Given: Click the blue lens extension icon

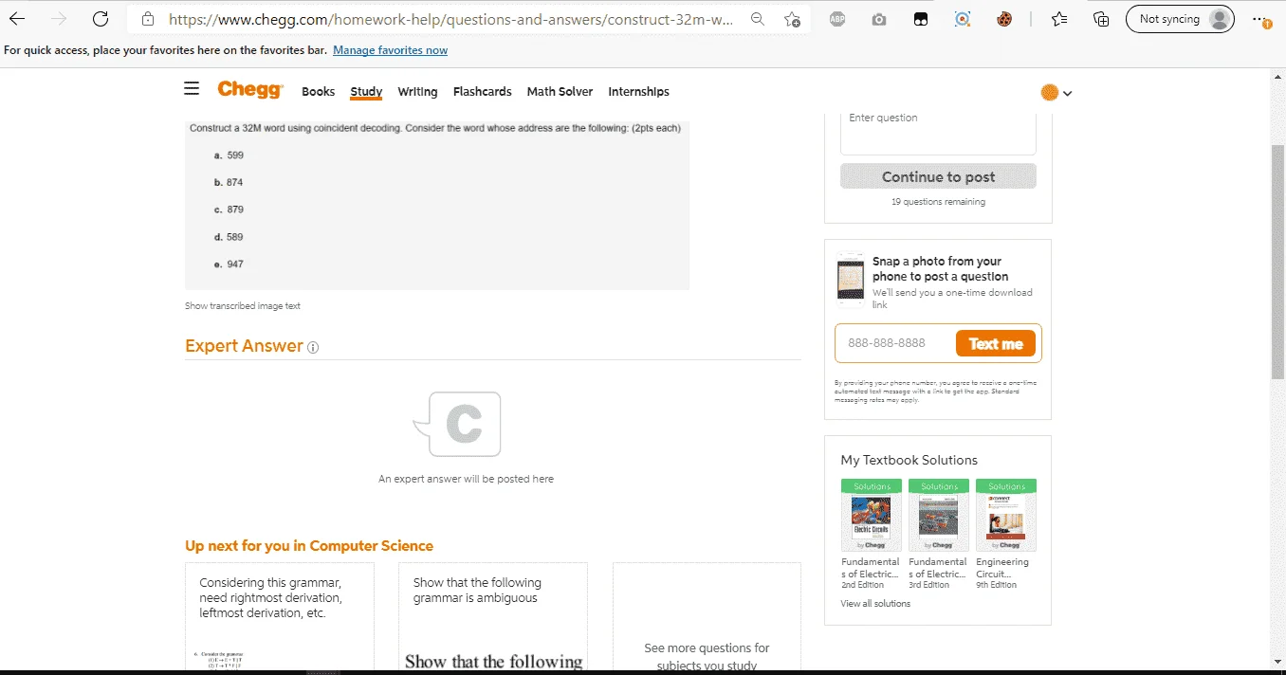Looking at the screenshot, I should (963, 19).
